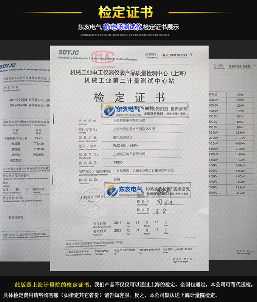Click the reading -102V in the table

(240, 111)
